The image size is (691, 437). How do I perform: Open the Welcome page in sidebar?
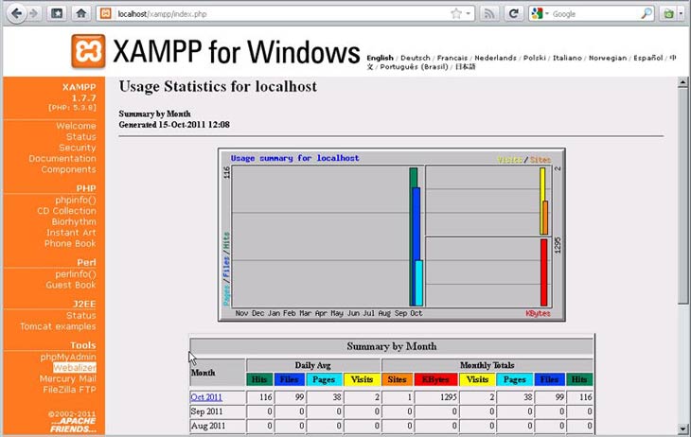point(76,126)
